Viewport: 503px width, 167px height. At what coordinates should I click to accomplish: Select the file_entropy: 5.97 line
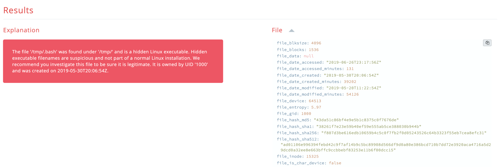coord(299,107)
